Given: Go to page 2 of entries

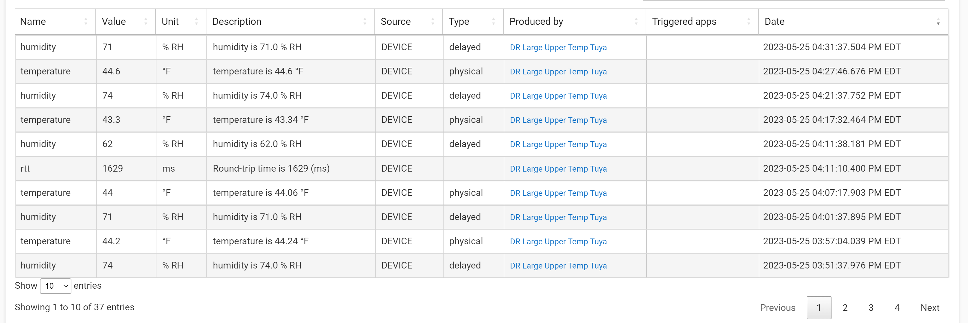Looking at the screenshot, I should tap(845, 308).
